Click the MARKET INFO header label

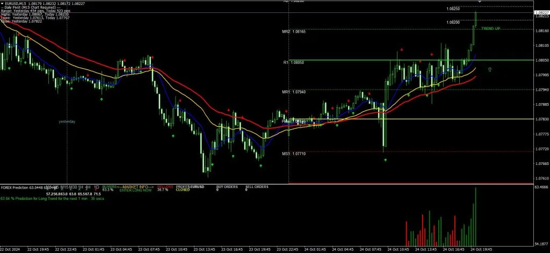135,187
